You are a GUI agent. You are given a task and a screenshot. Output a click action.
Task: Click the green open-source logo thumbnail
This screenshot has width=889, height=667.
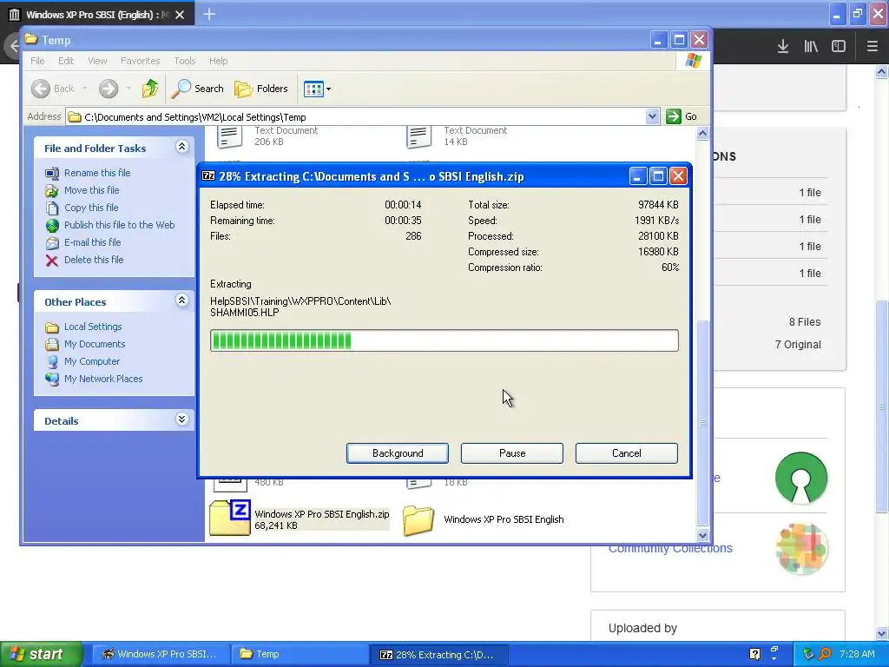coord(801,478)
